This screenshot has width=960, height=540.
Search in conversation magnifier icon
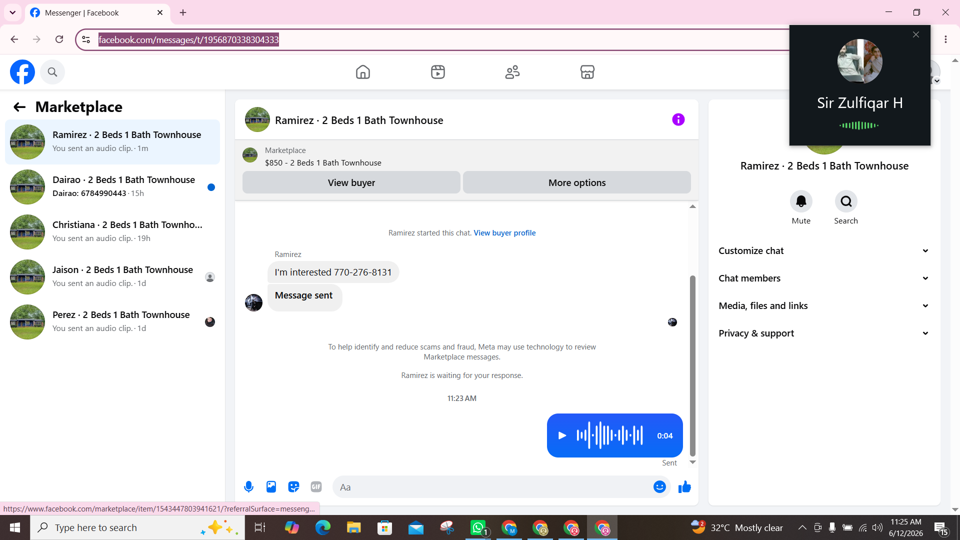(x=846, y=201)
